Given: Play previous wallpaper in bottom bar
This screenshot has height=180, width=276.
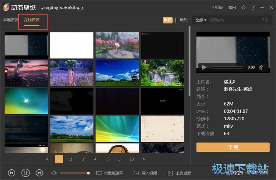Looking at the screenshot, I should tap(11, 173).
